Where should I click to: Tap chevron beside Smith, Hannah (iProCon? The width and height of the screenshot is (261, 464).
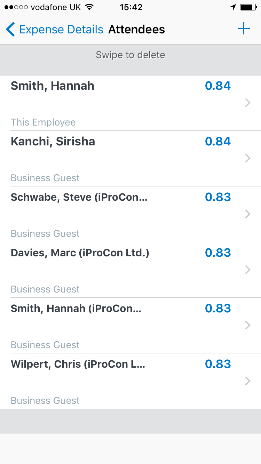[x=248, y=325]
